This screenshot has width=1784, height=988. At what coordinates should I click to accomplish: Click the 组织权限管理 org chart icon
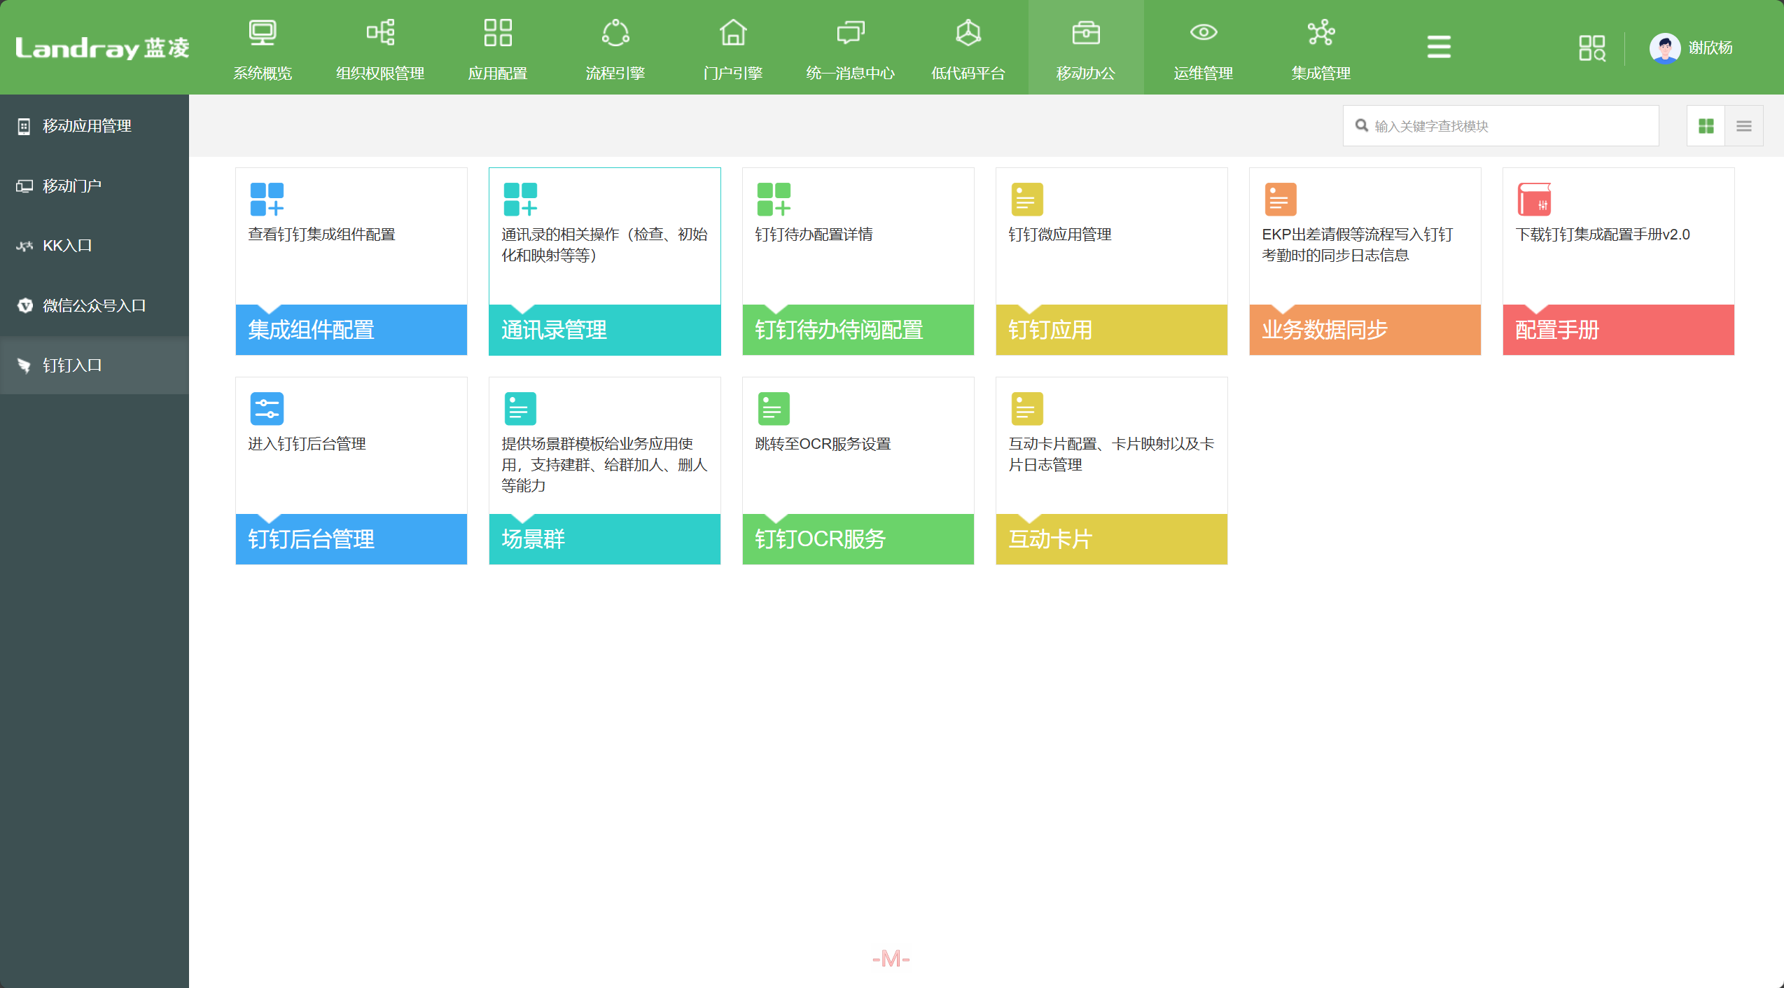point(380,33)
